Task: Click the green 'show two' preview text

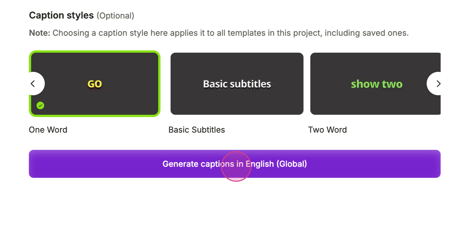Action: 377,84
